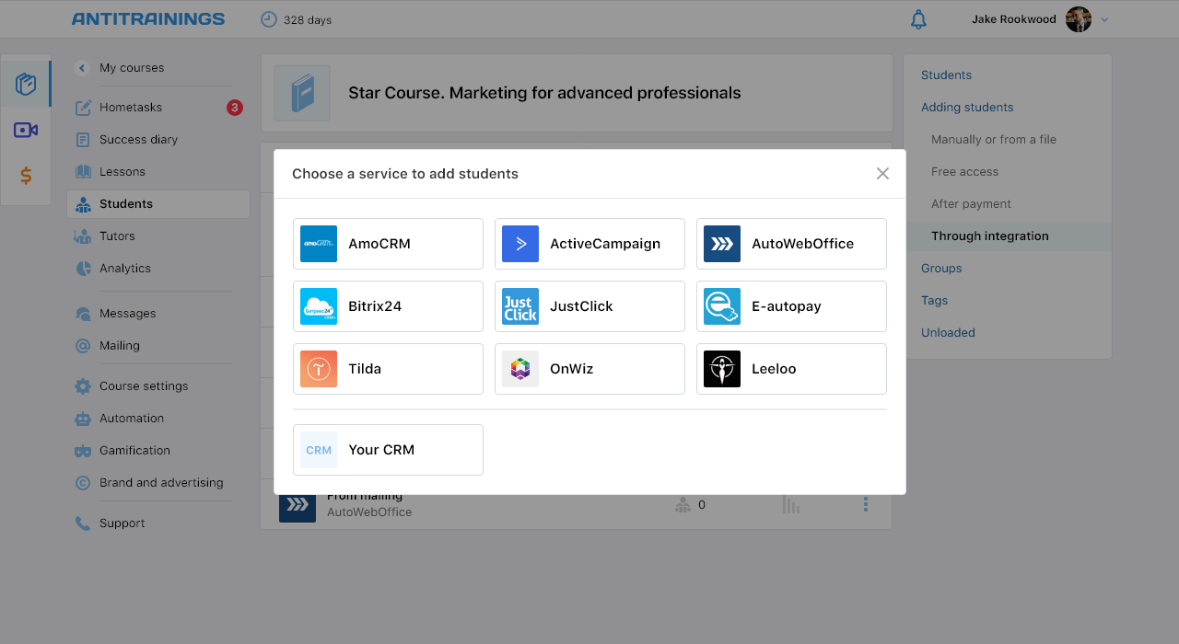The height and width of the screenshot is (644, 1179).
Task: Click the Automation robot icon
Action: [x=83, y=419]
